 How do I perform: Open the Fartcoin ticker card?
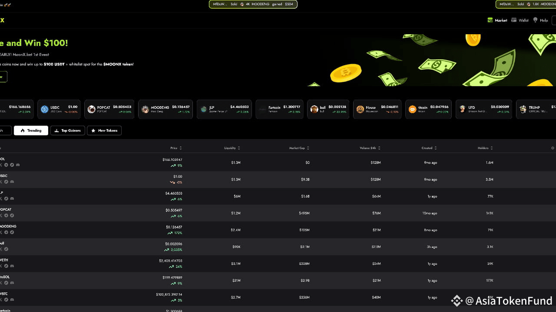(279, 109)
